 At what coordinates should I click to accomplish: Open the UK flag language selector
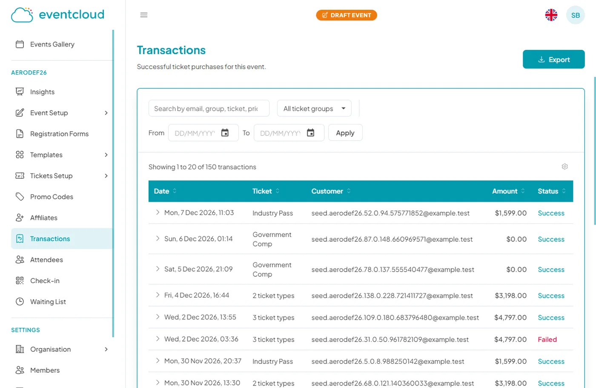coord(551,15)
